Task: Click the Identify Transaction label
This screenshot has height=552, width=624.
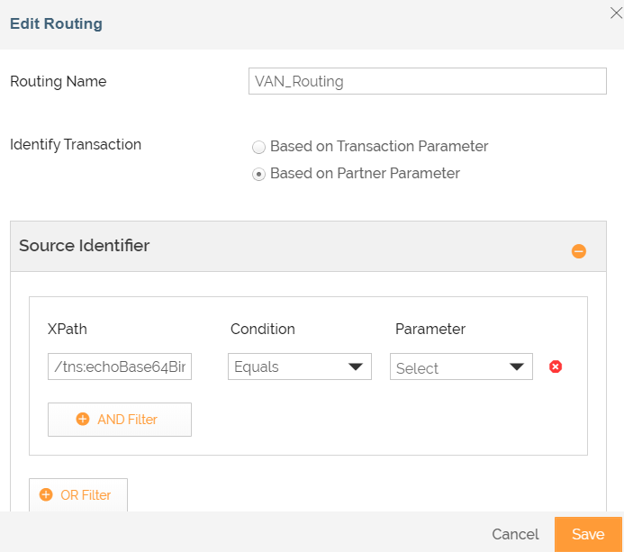Action: click(x=76, y=144)
